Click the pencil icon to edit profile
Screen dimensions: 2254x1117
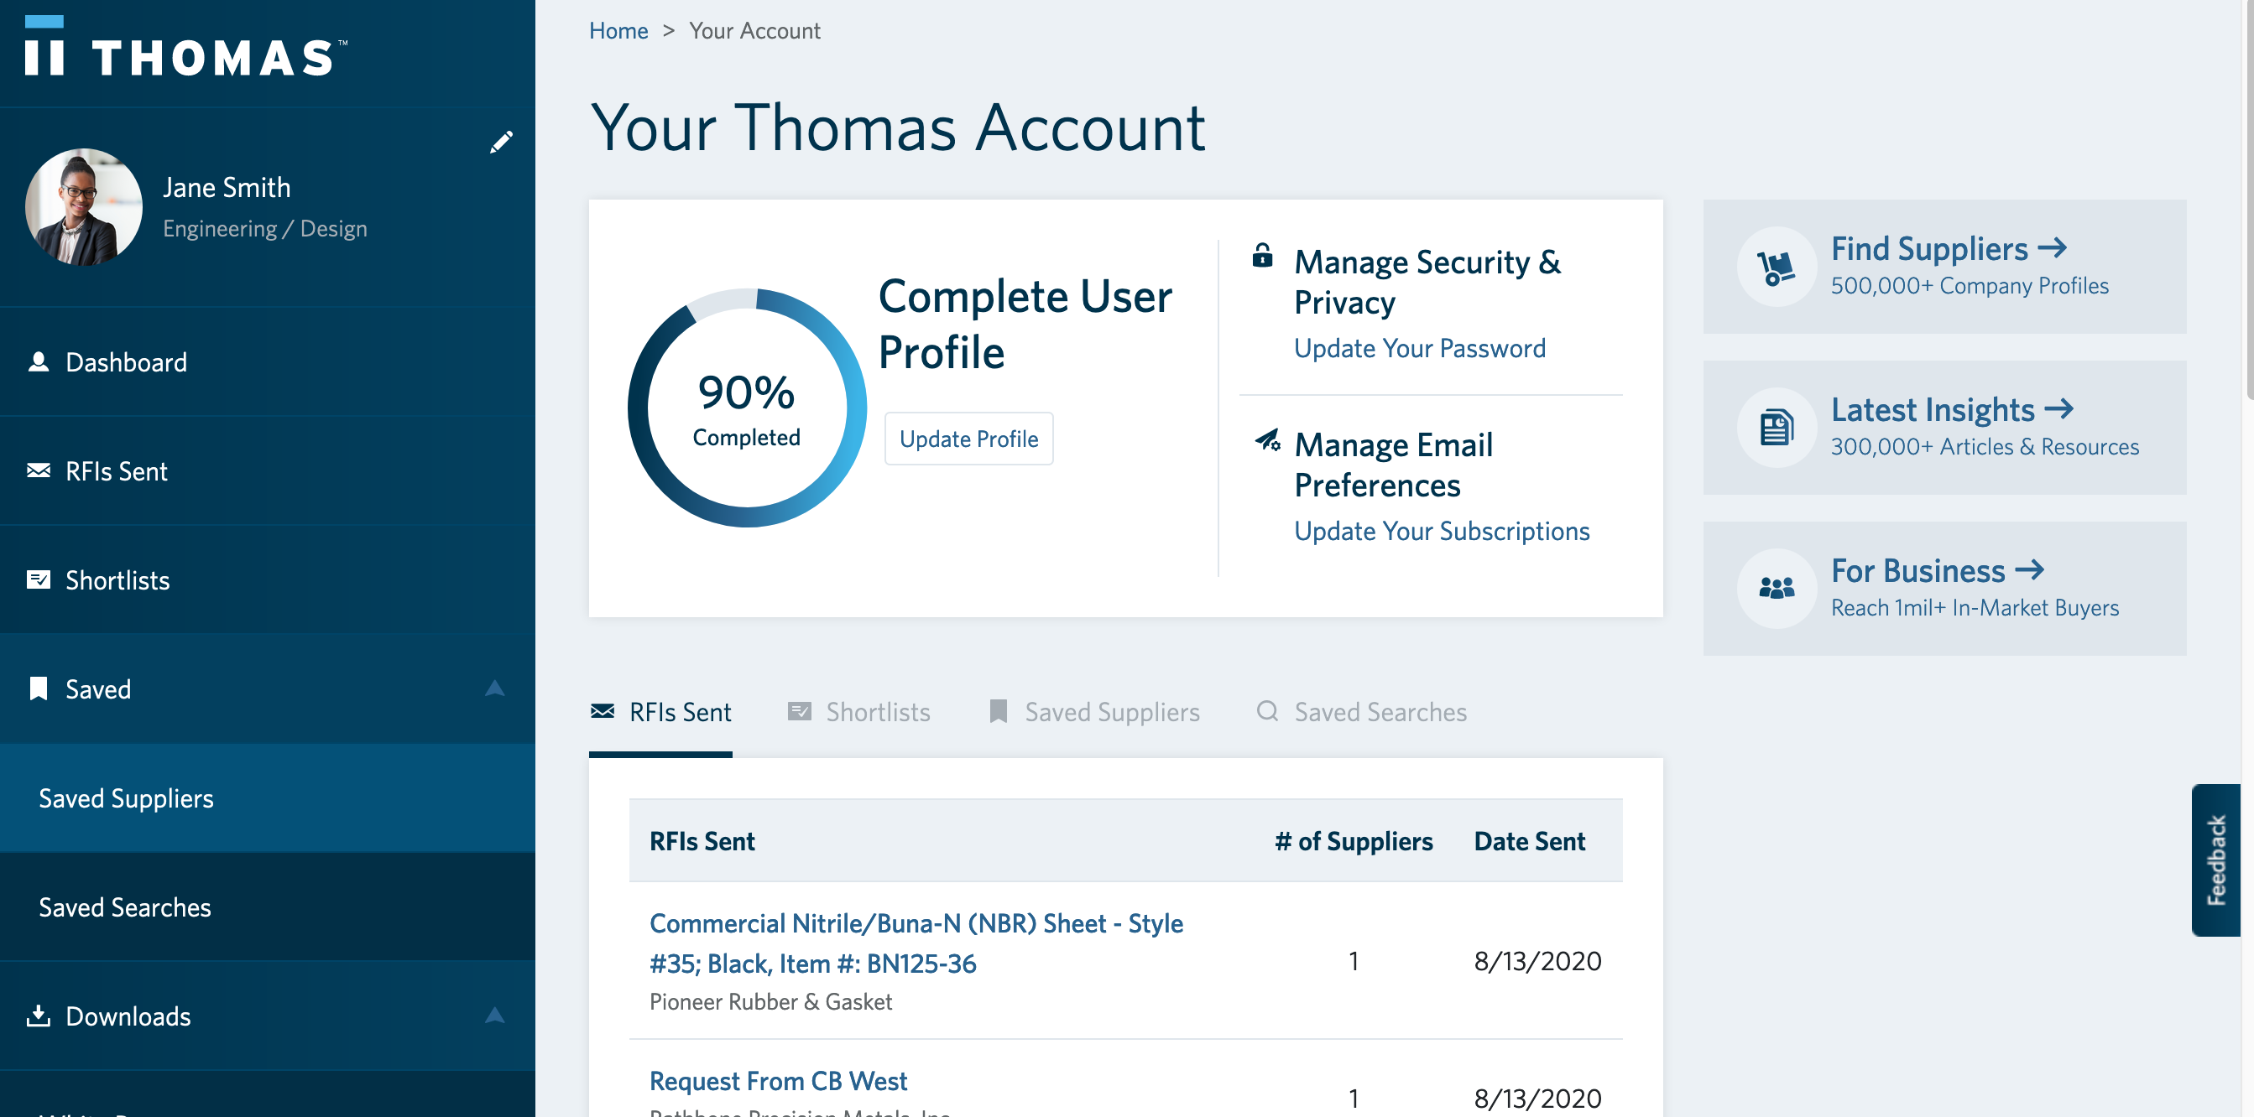pyautogui.click(x=501, y=141)
